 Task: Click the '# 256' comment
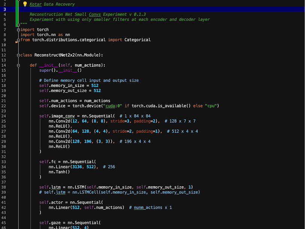tap(109, 167)
